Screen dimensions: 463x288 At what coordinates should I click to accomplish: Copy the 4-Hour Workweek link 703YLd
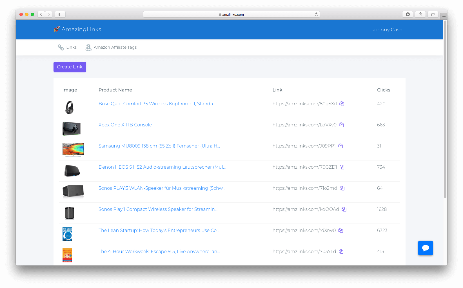click(341, 251)
